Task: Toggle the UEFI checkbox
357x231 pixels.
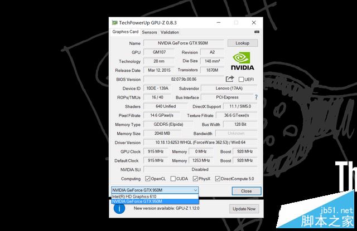Action: (241, 79)
